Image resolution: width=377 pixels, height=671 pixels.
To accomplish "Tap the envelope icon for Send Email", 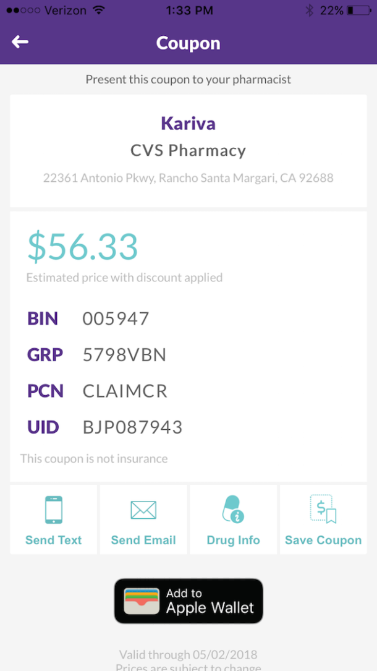I will click(x=143, y=510).
